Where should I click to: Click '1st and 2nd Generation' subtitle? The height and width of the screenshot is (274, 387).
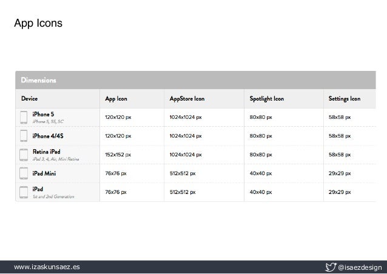click(x=53, y=196)
